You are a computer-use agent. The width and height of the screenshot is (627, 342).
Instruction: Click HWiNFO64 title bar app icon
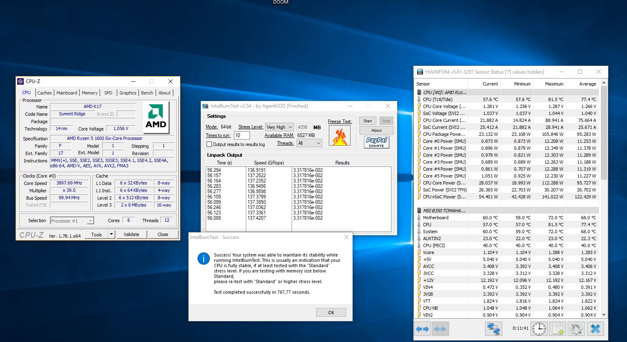pos(420,72)
